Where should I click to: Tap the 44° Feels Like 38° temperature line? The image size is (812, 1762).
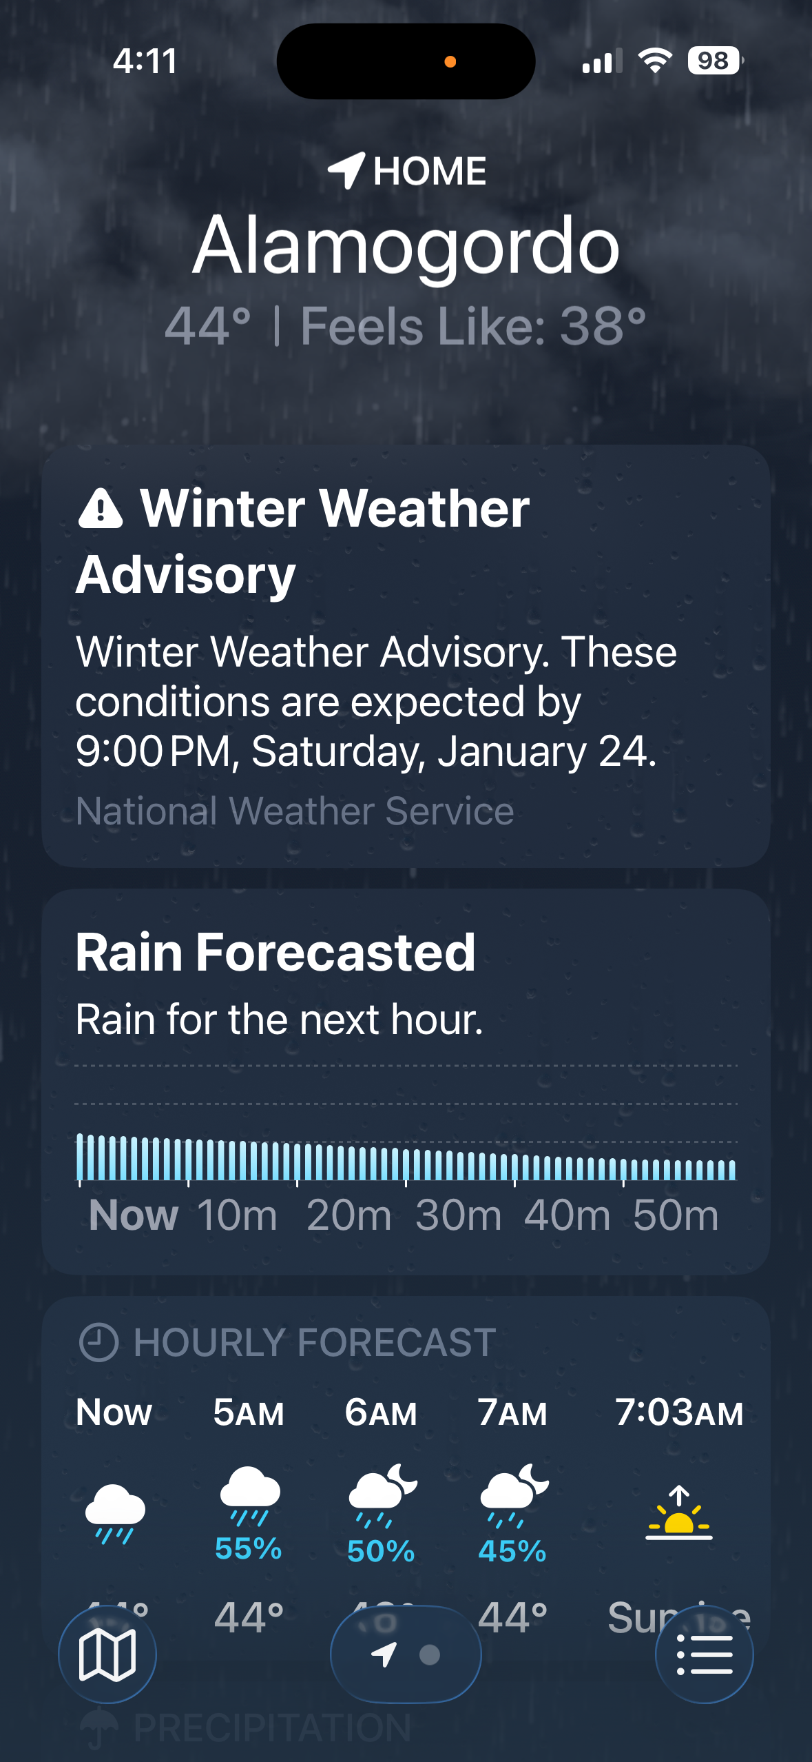[x=406, y=326]
